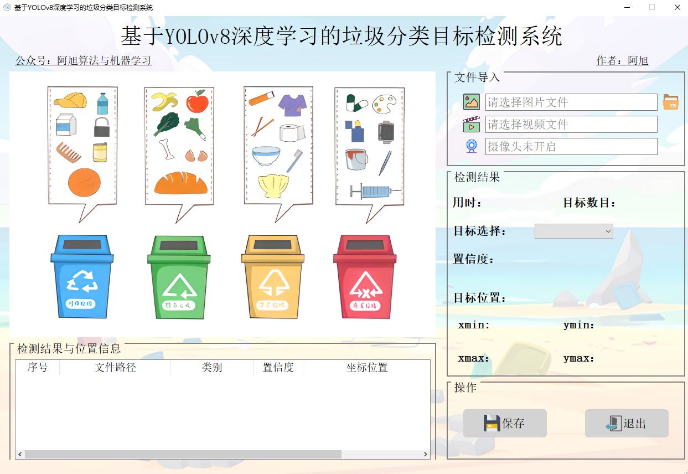Click the 序号 column header
Image resolution: width=688 pixels, height=474 pixels.
38,368
